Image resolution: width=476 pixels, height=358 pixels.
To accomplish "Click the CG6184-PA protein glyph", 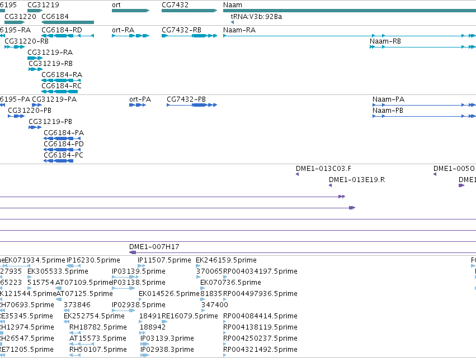I will pyautogui.click(x=62, y=139).
